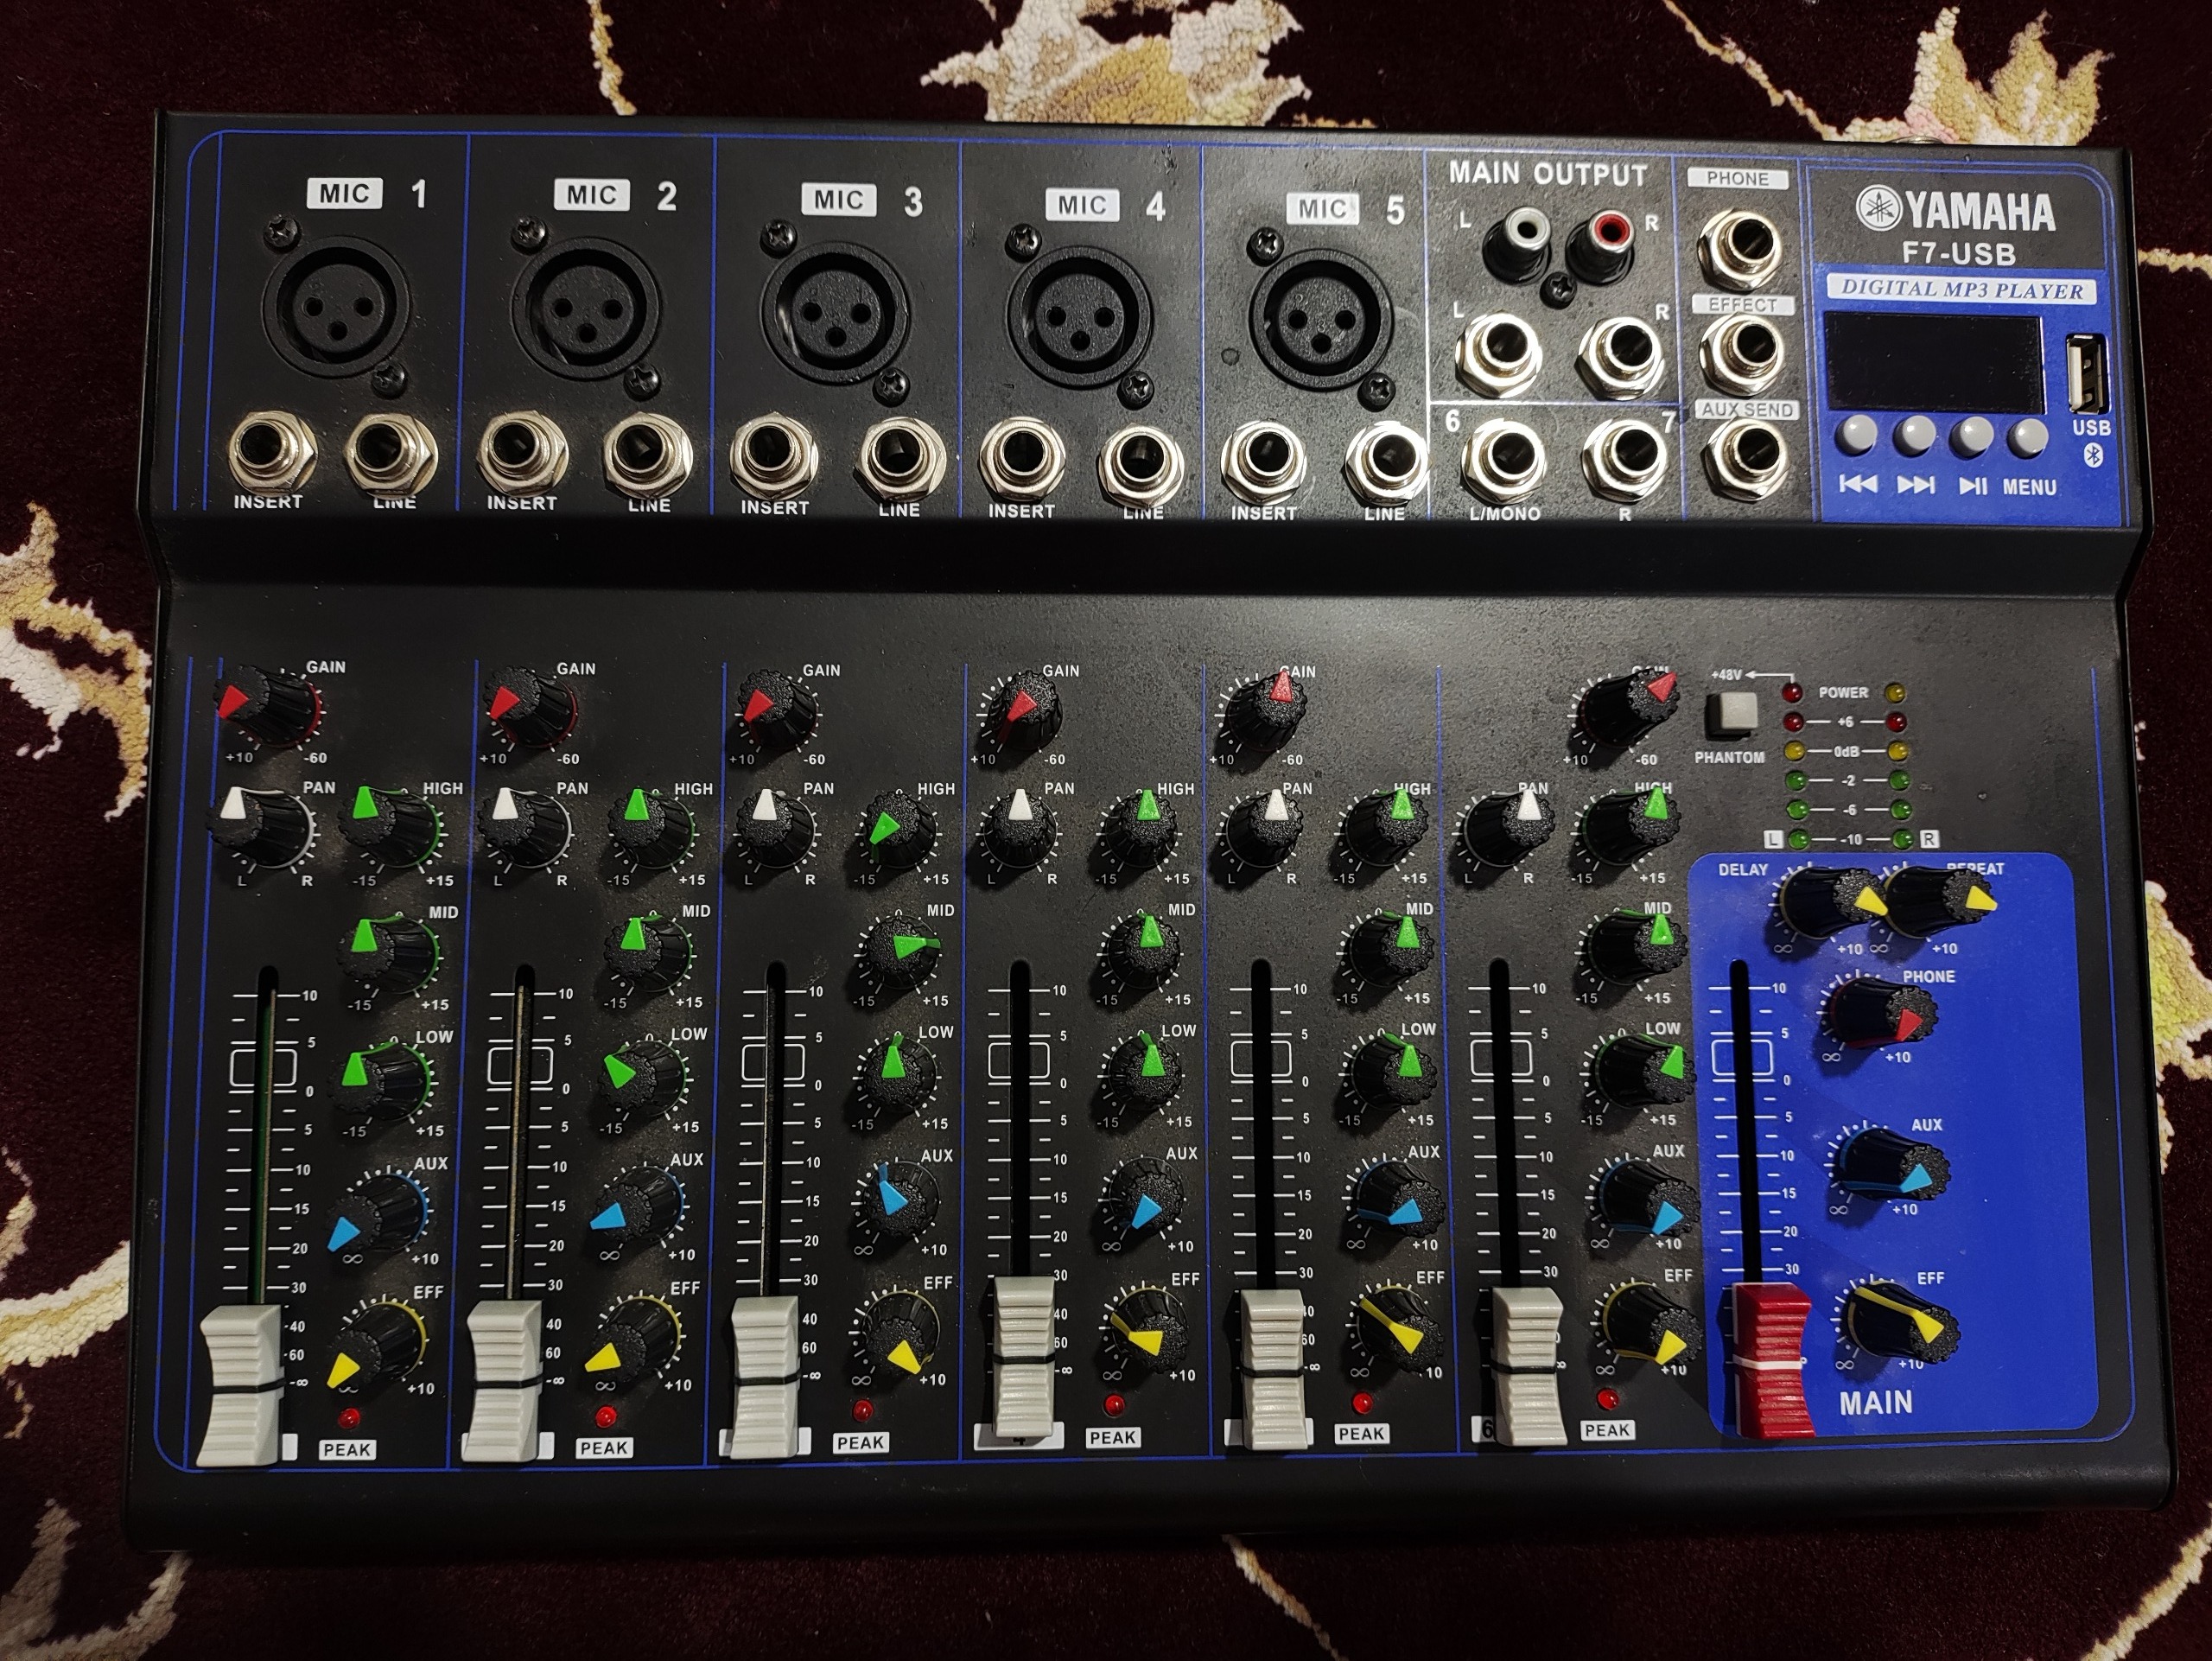Touch the red MAIN fader cap
Screen dimensions: 2212x1661
tap(1772, 1359)
